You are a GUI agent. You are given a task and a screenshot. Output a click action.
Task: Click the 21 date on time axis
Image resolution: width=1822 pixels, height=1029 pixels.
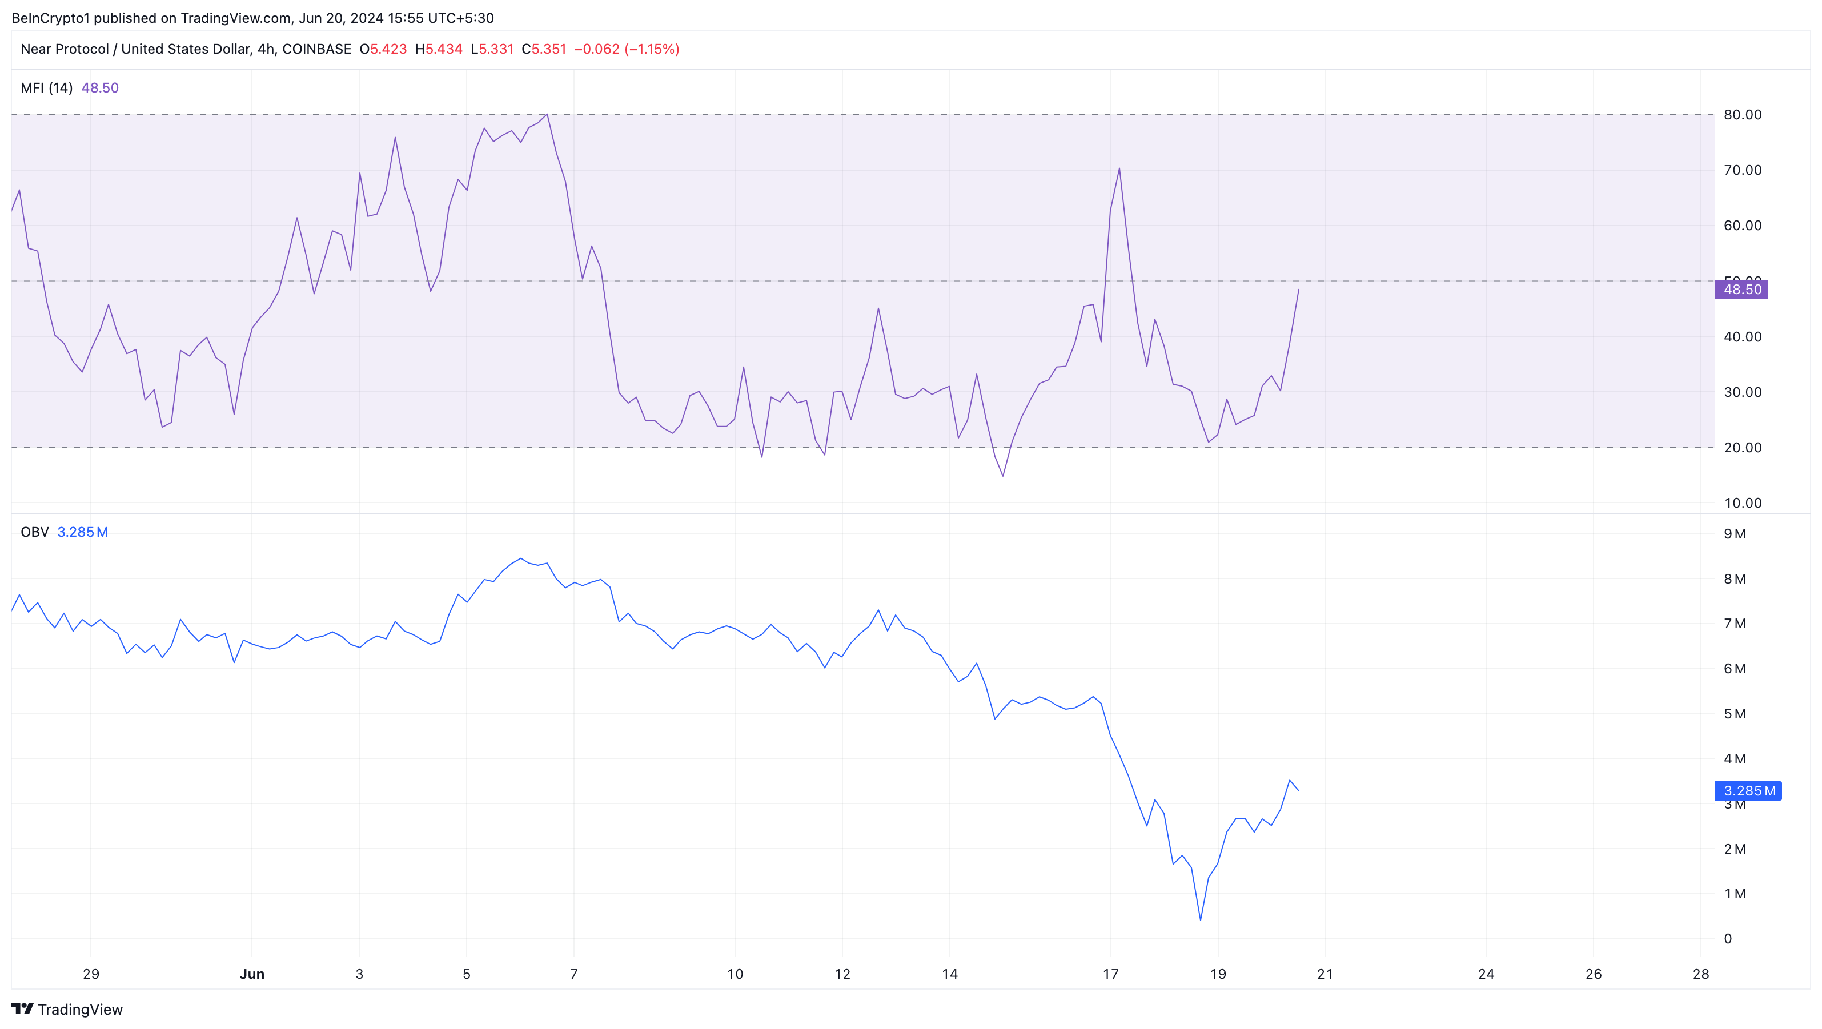tap(1325, 974)
